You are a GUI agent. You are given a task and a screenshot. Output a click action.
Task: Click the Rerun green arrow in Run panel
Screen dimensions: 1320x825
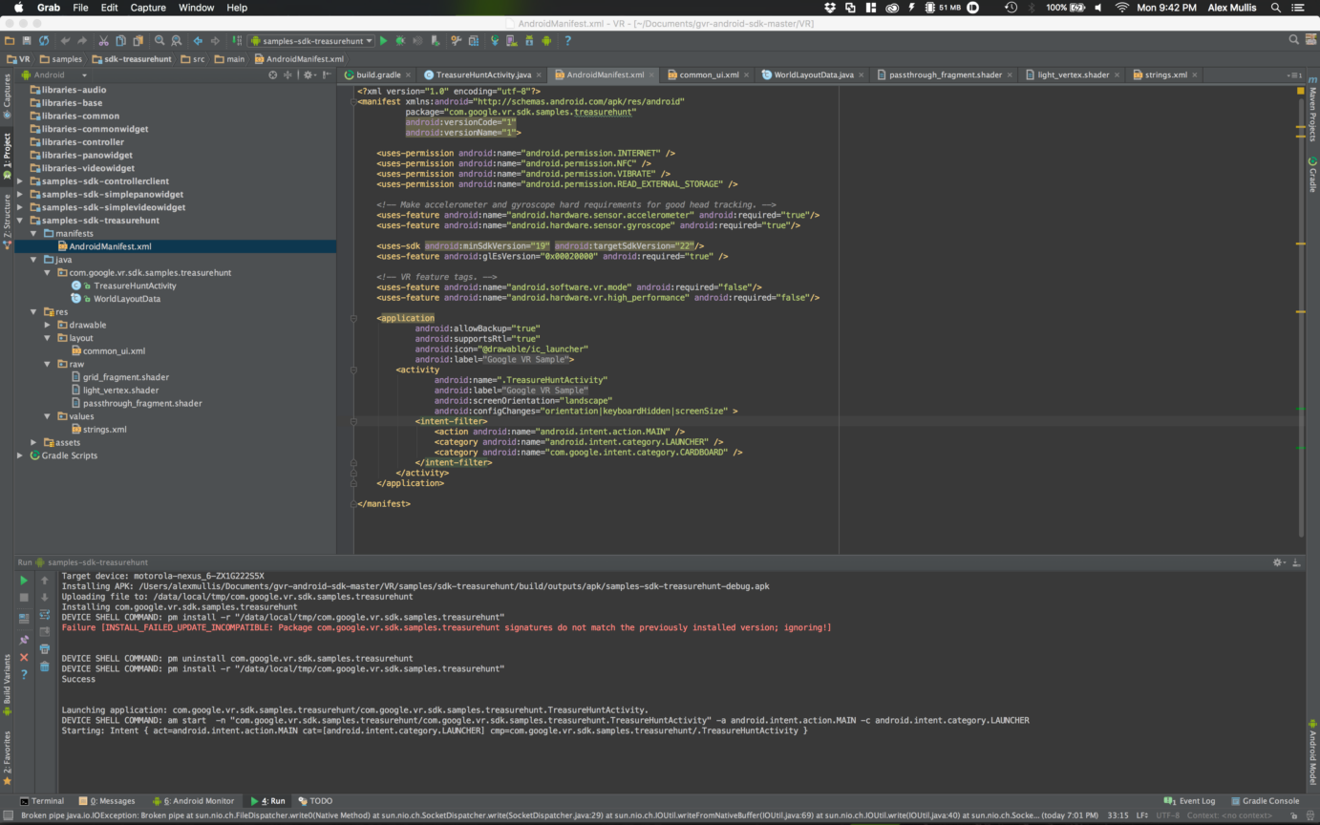(24, 581)
